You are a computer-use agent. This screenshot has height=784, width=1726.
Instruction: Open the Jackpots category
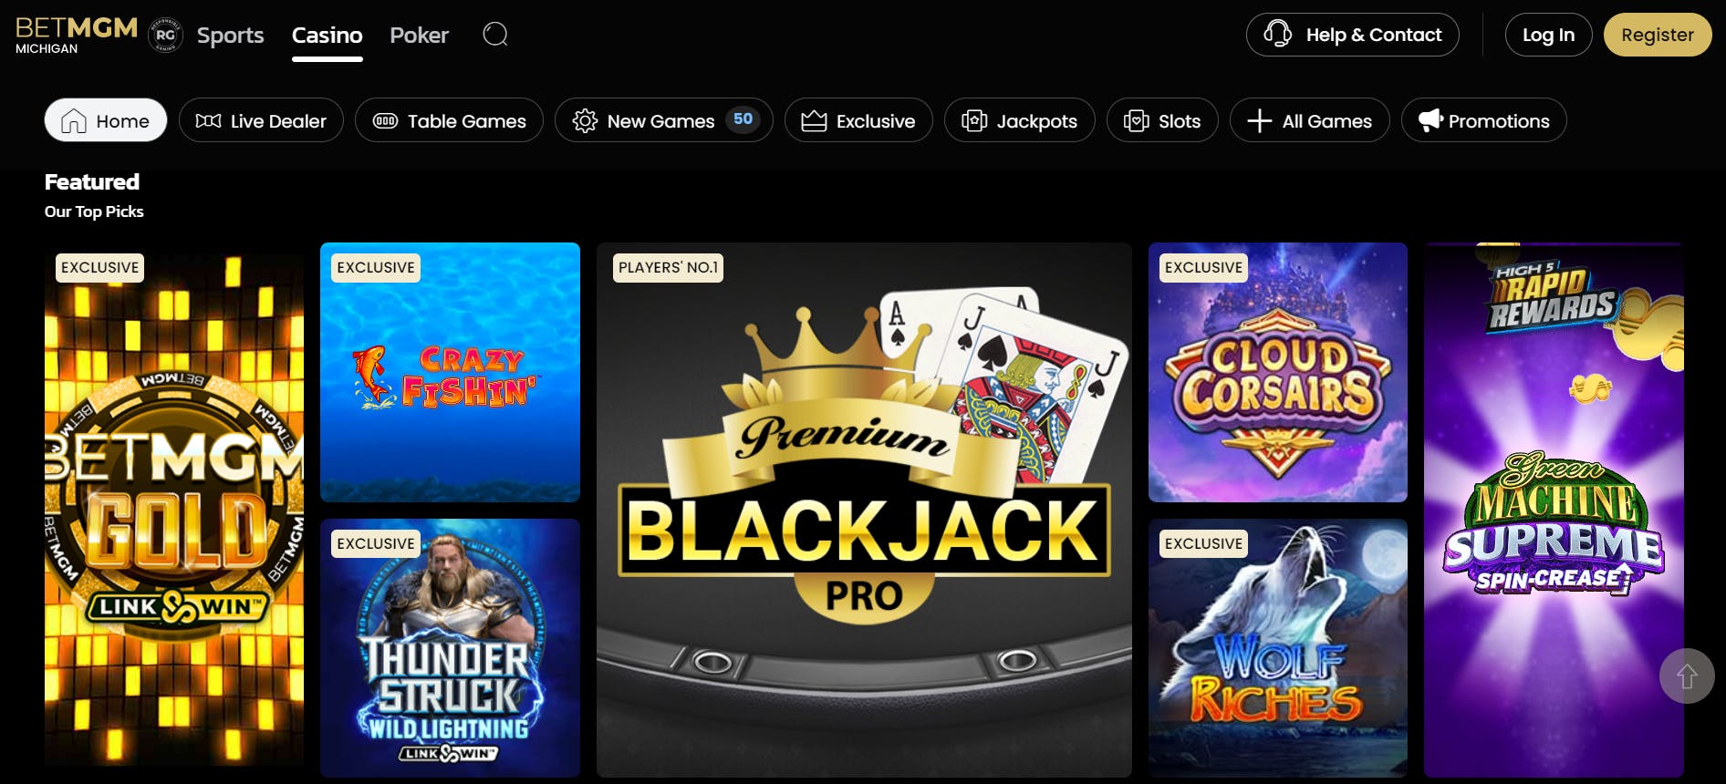point(1020,120)
